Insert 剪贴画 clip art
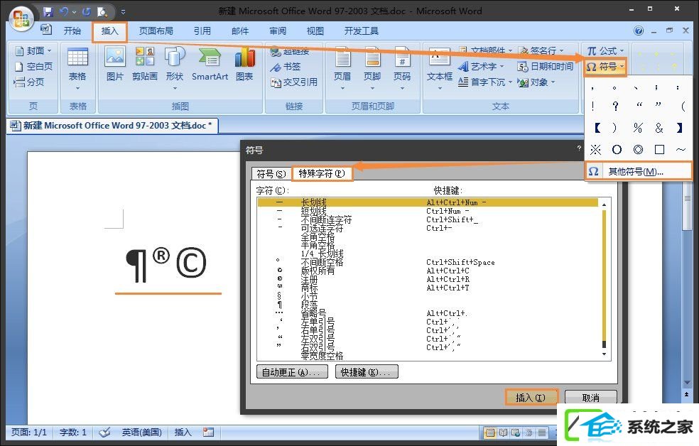Screen dimensions: 699x446 [144, 65]
